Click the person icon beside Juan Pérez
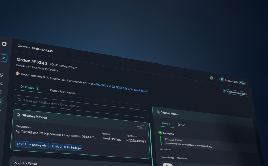The image size is (268, 166). 15,162
